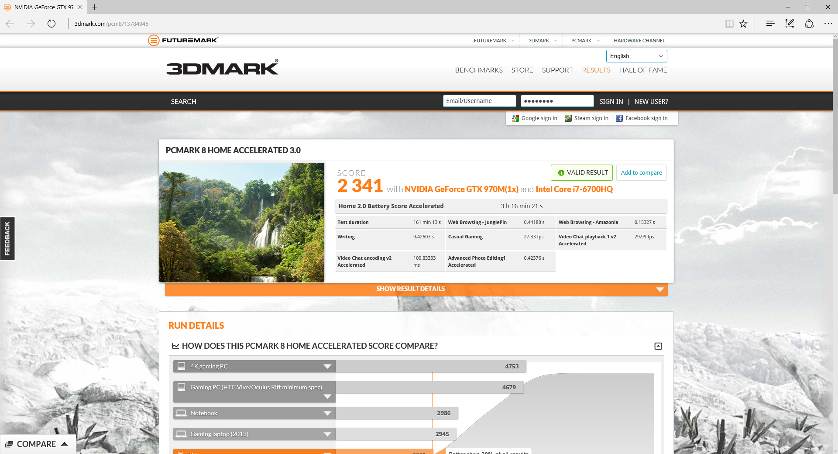The image size is (838, 454).
Task: Open NVIDIA GeForce GTX 970M link
Action: tap(461, 189)
